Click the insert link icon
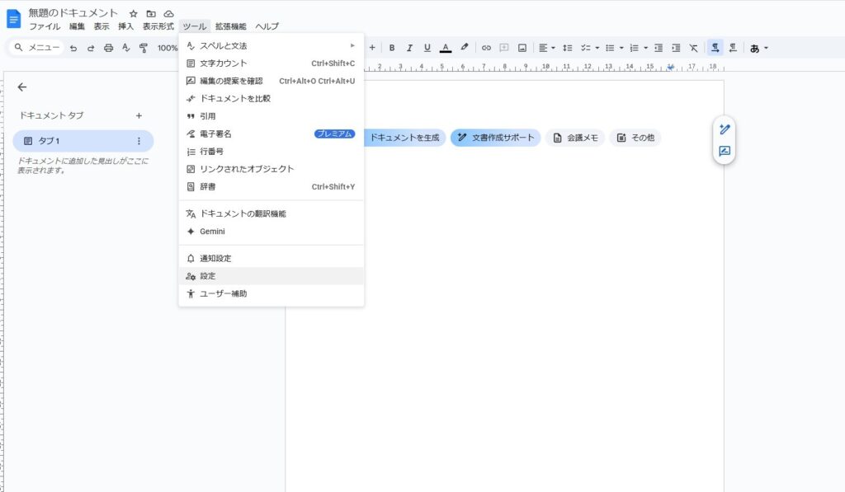845x492 pixels. [x=486, y=48]
